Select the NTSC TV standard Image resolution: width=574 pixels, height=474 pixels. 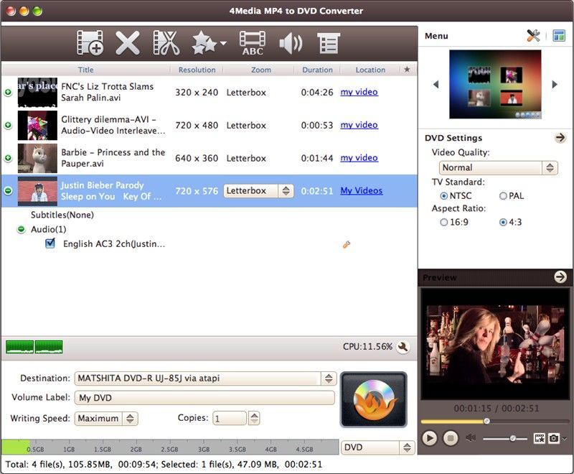click(x=443, y=196)
